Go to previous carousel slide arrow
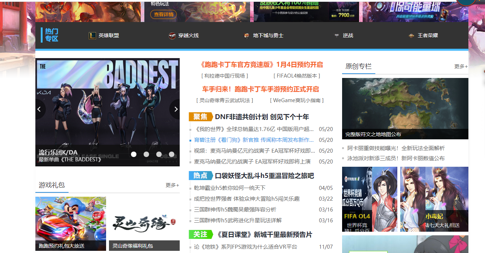This screenshot has width=485, height=253. (40, 109)
